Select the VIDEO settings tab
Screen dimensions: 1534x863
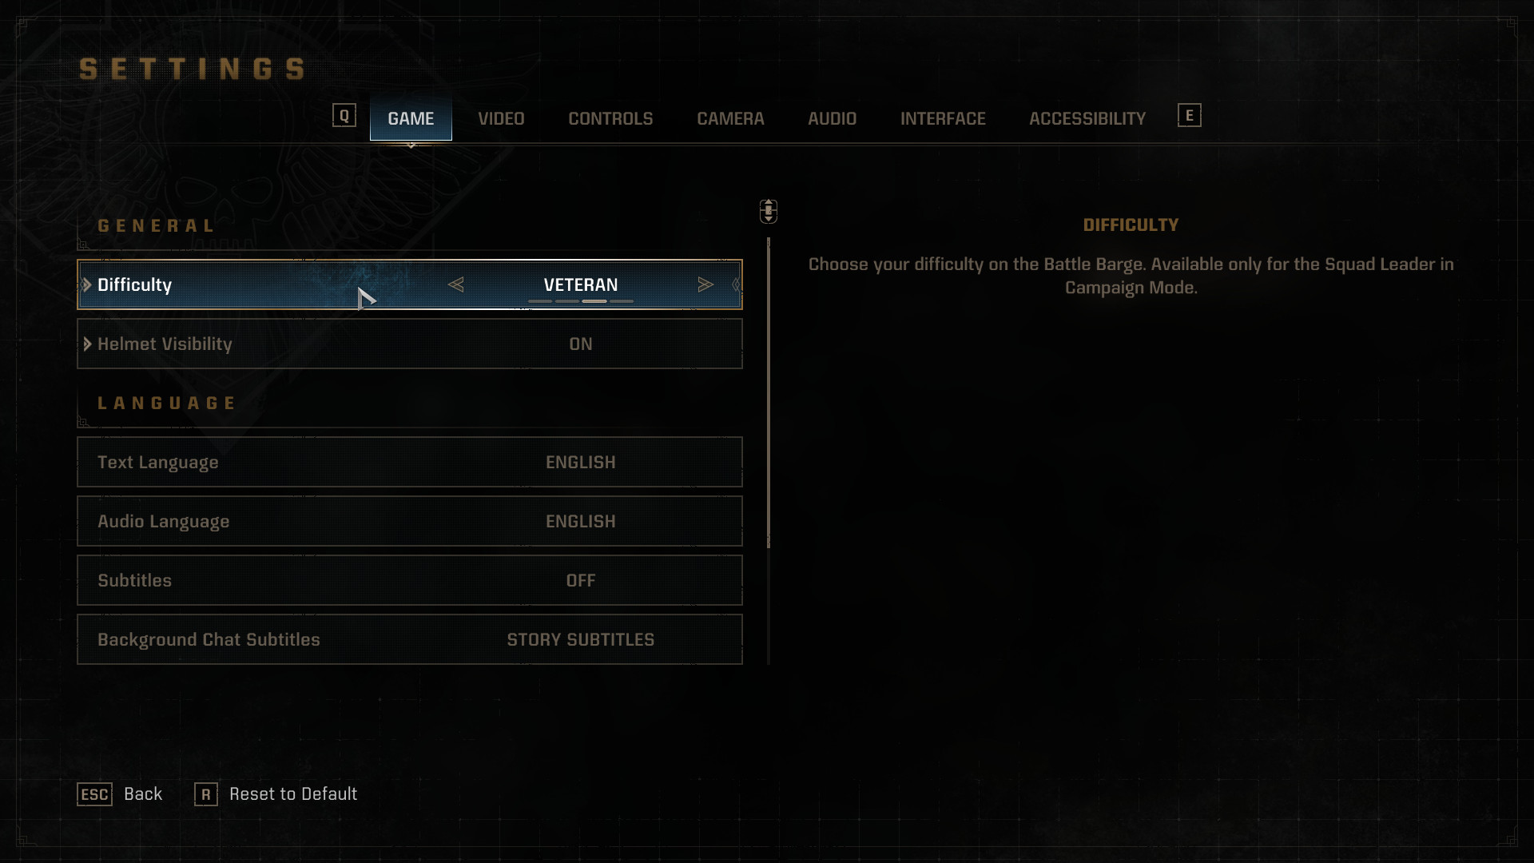(500, 117)
